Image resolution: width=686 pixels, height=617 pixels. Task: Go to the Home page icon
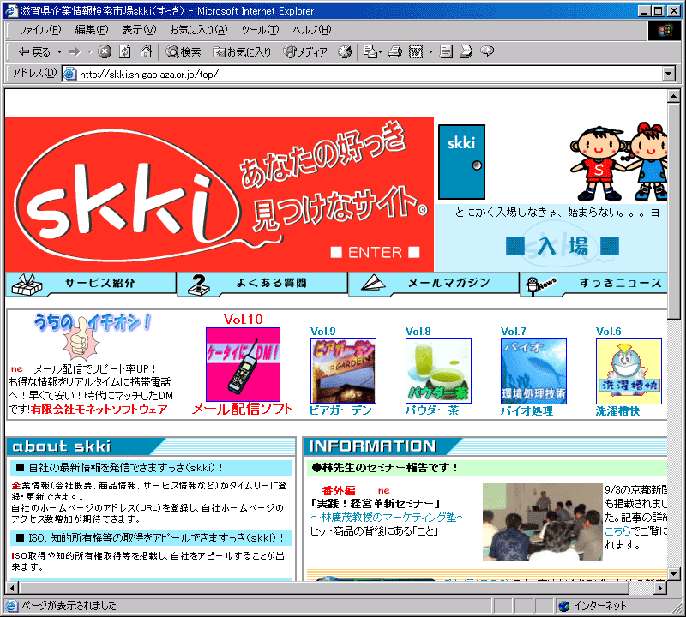click(146, 52)
